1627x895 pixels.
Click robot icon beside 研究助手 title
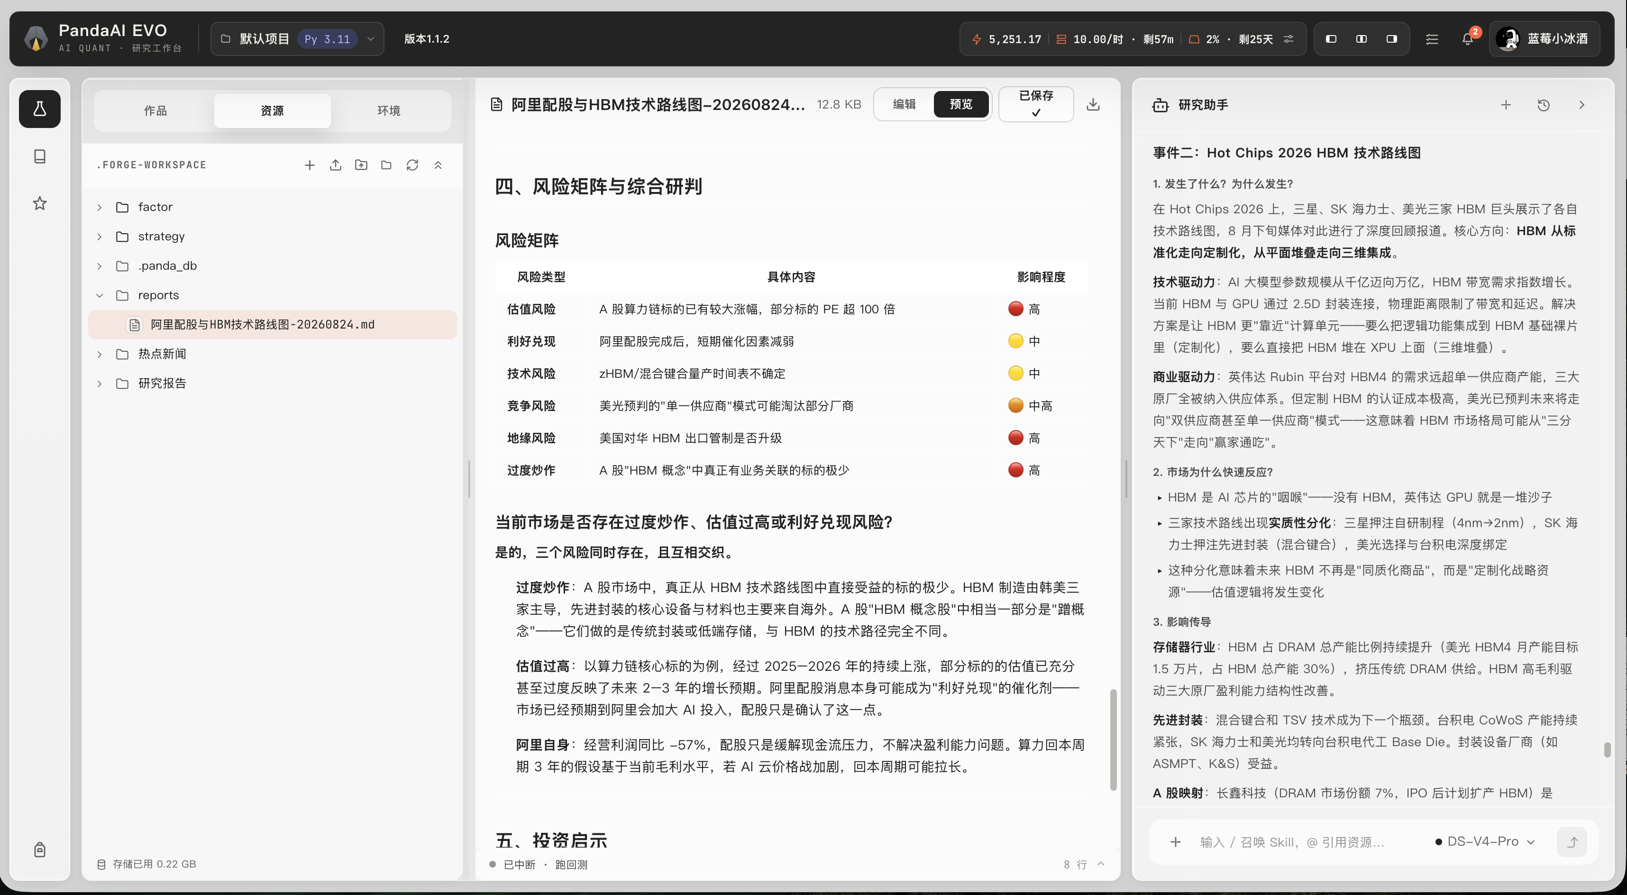1160,105
